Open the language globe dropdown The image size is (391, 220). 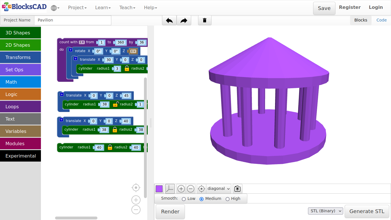[x=55, y=8]
